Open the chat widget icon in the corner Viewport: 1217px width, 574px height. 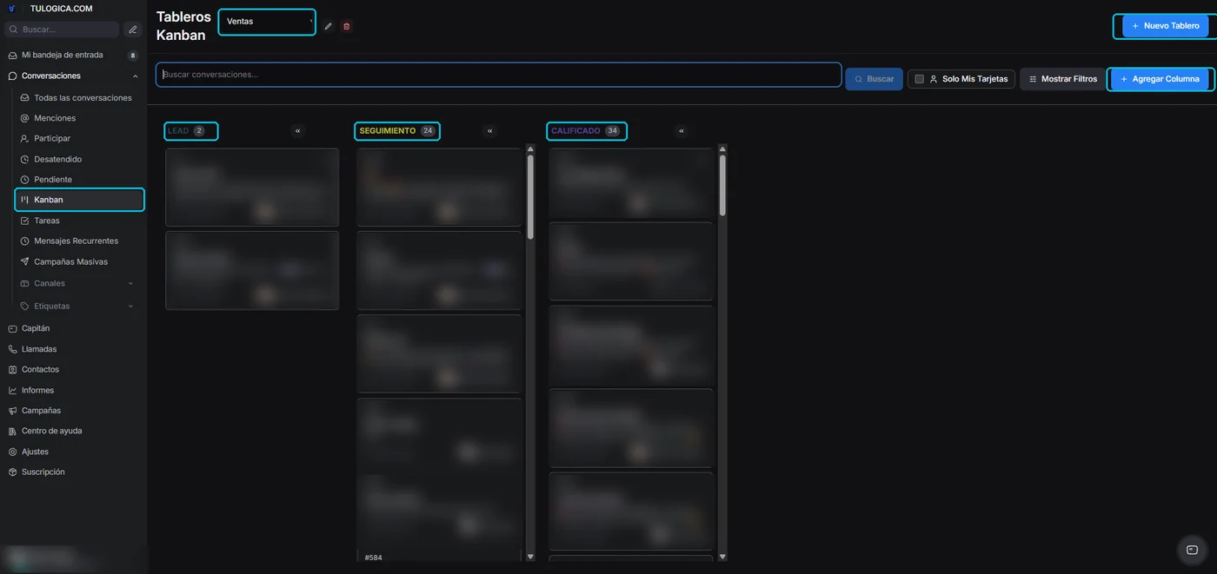(x=1192, y=550)
